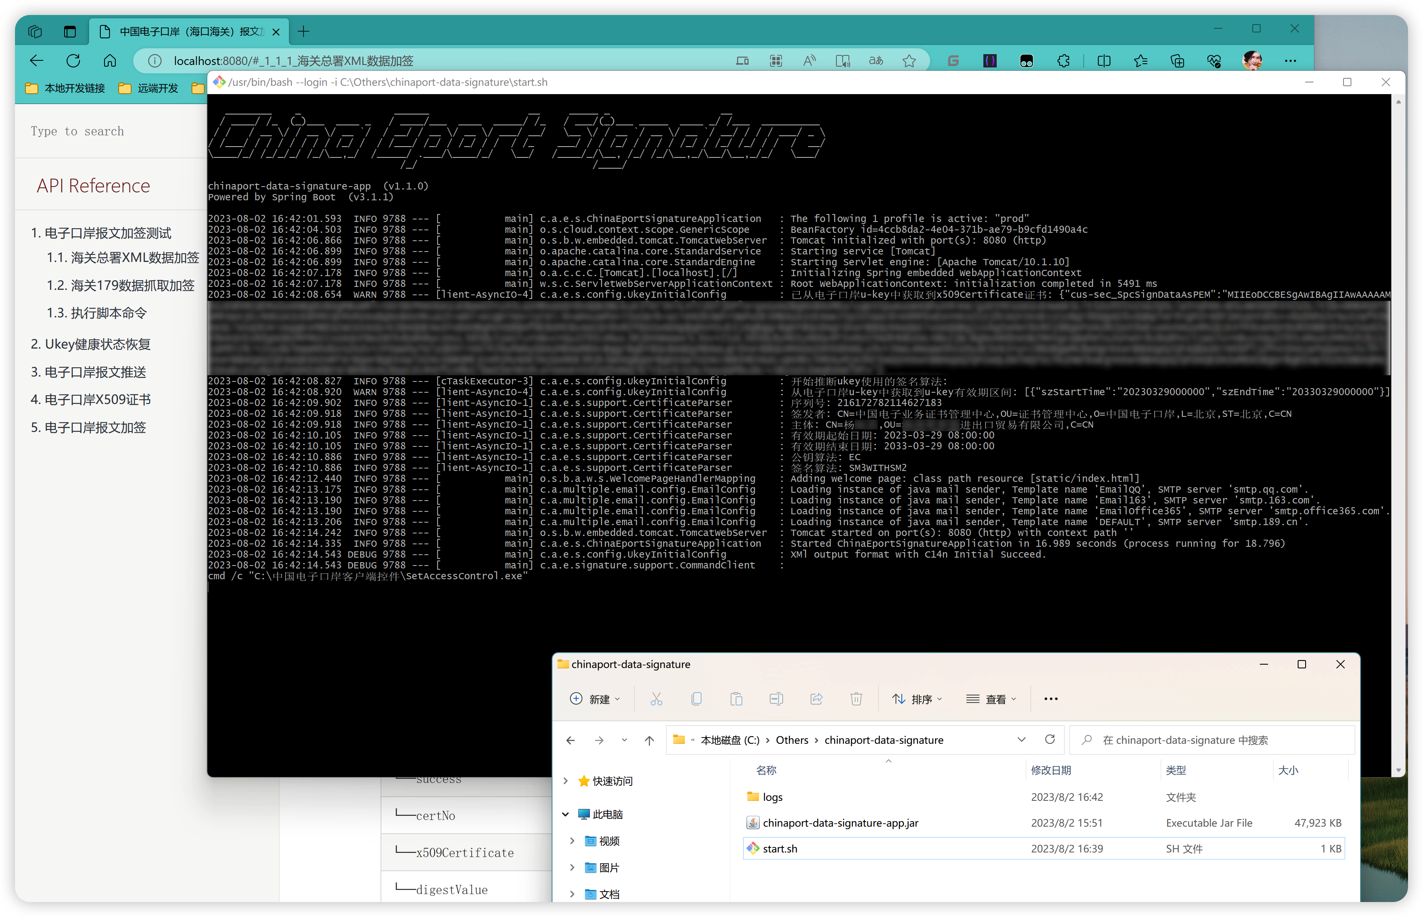
Task: Open the 新建 dropdown in File Explorer
Action: 595,699
